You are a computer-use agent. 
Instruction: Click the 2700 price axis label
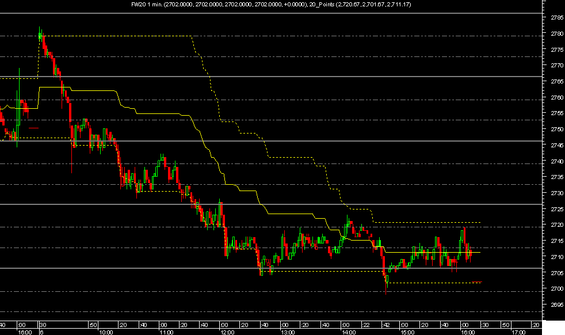coord(557,288)
